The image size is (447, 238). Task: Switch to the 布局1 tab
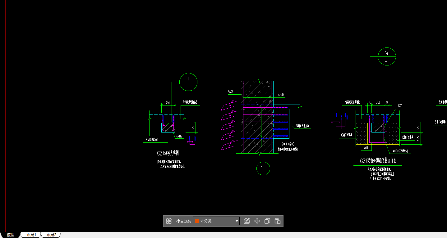coord(31,235)
